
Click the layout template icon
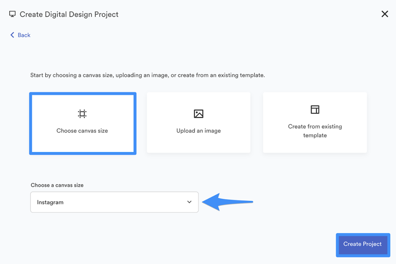[x=315, y=110]
